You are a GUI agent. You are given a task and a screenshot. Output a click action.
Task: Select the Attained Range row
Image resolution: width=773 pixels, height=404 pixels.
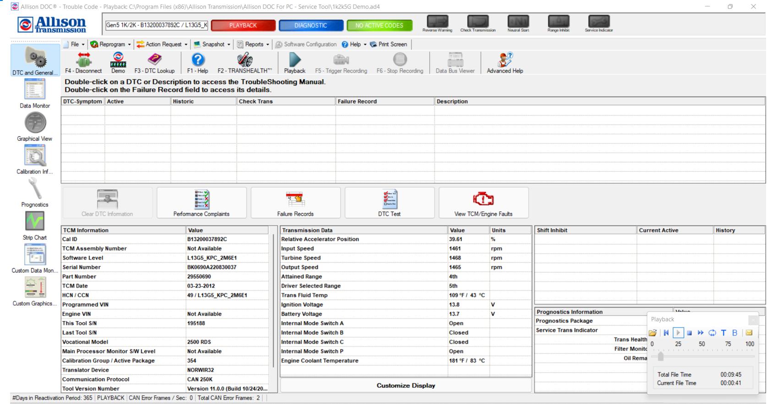click(x=406, y=277)
